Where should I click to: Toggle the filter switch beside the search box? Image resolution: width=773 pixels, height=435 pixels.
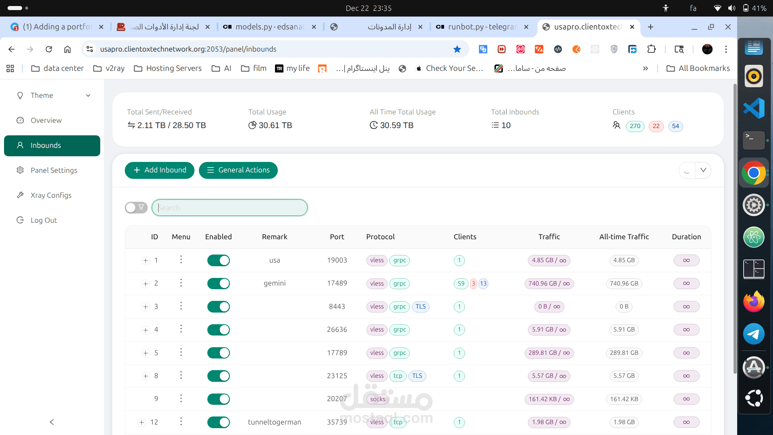tap(136, 207)
